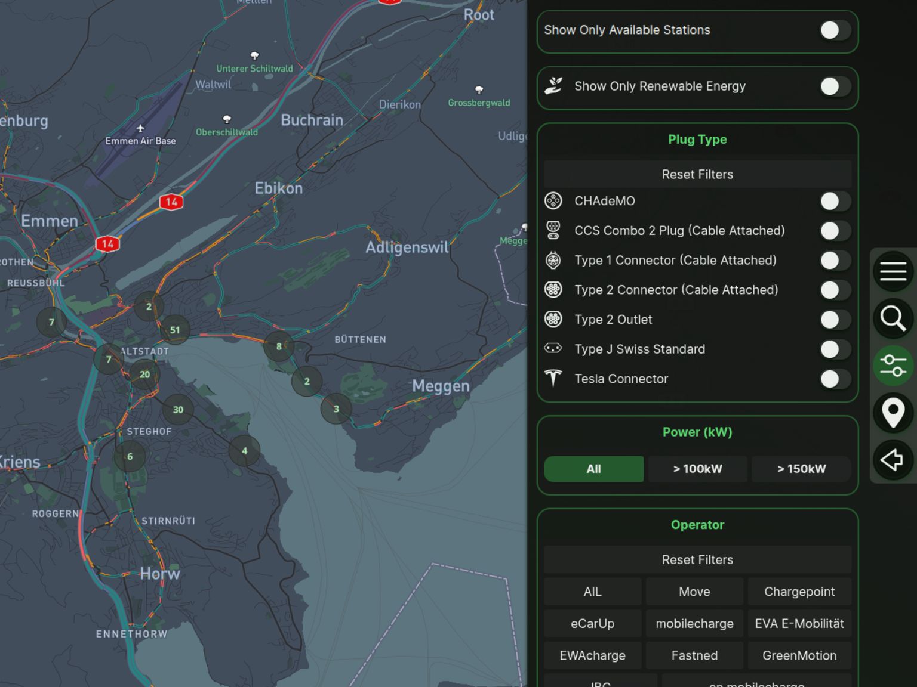Click the Power (kW) section heading
Screen dimensions: 917x687
(x=697, y=432)
